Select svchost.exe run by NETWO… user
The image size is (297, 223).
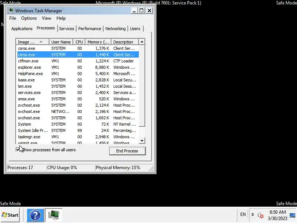78,111
